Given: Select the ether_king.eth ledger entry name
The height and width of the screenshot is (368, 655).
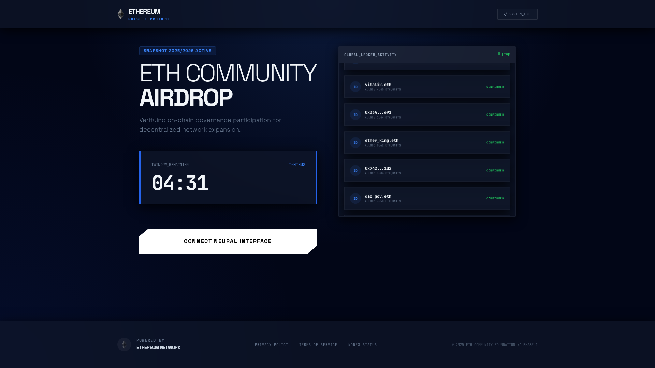Looking at the screenshot, I should coord(382,140).
